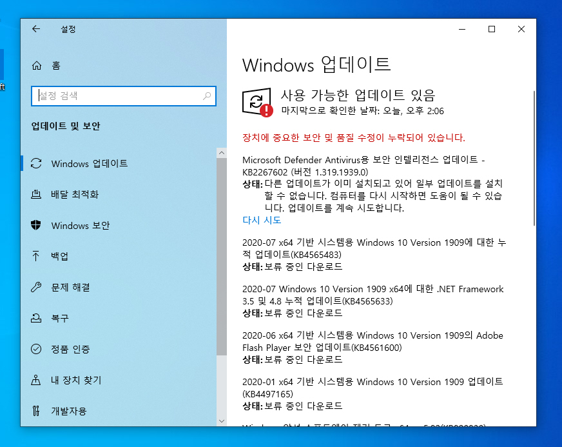The width and height of the screenshot is (562, 447).
Task: Click the KB4565483 cumulative update entry
Action: [x=374, y=248]
